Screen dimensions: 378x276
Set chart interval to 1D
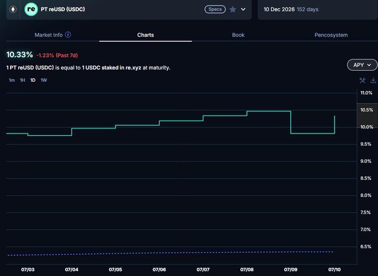click(33, 80)
